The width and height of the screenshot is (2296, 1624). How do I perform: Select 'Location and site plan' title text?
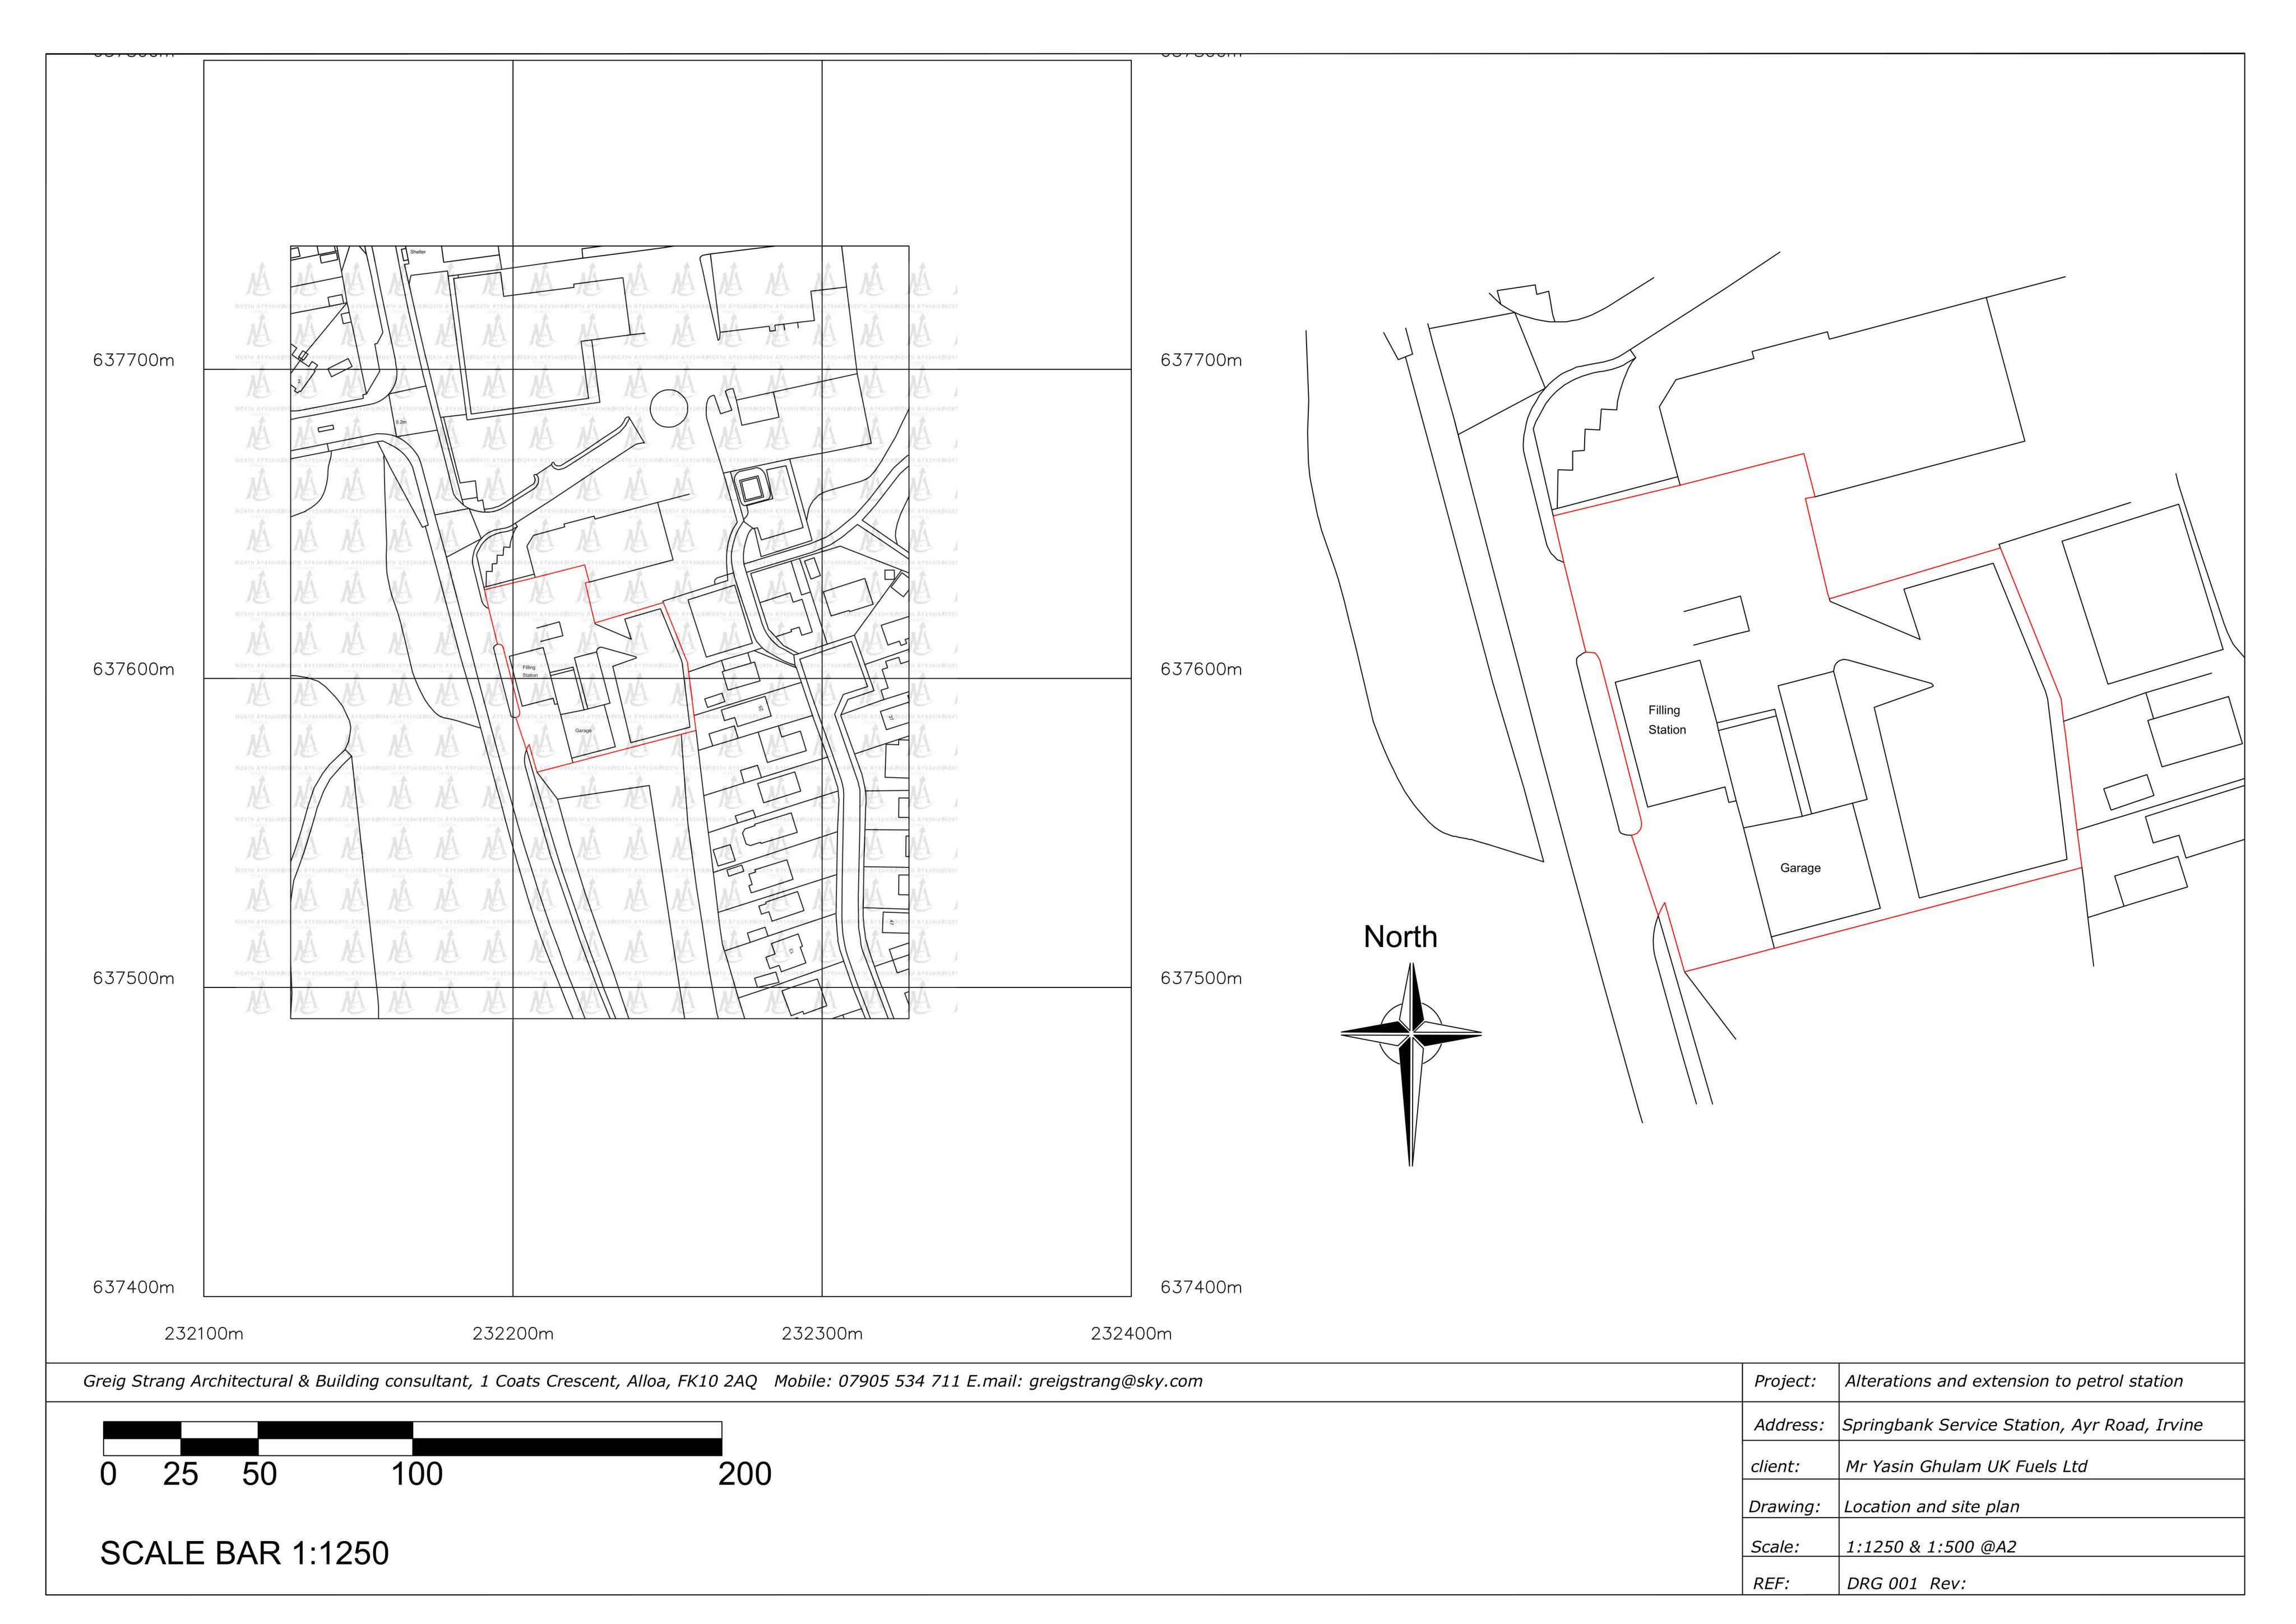(1932, 1506)
